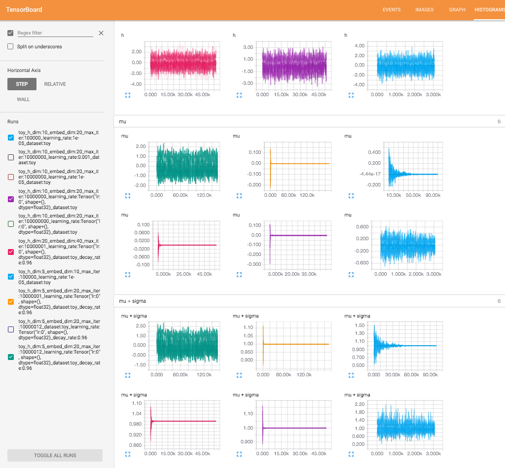505x468 pixels.
Task: Uncheck green run toy_h_dim:5 max_iter:10000012_learning_rate
Action: tap(11, 357)
